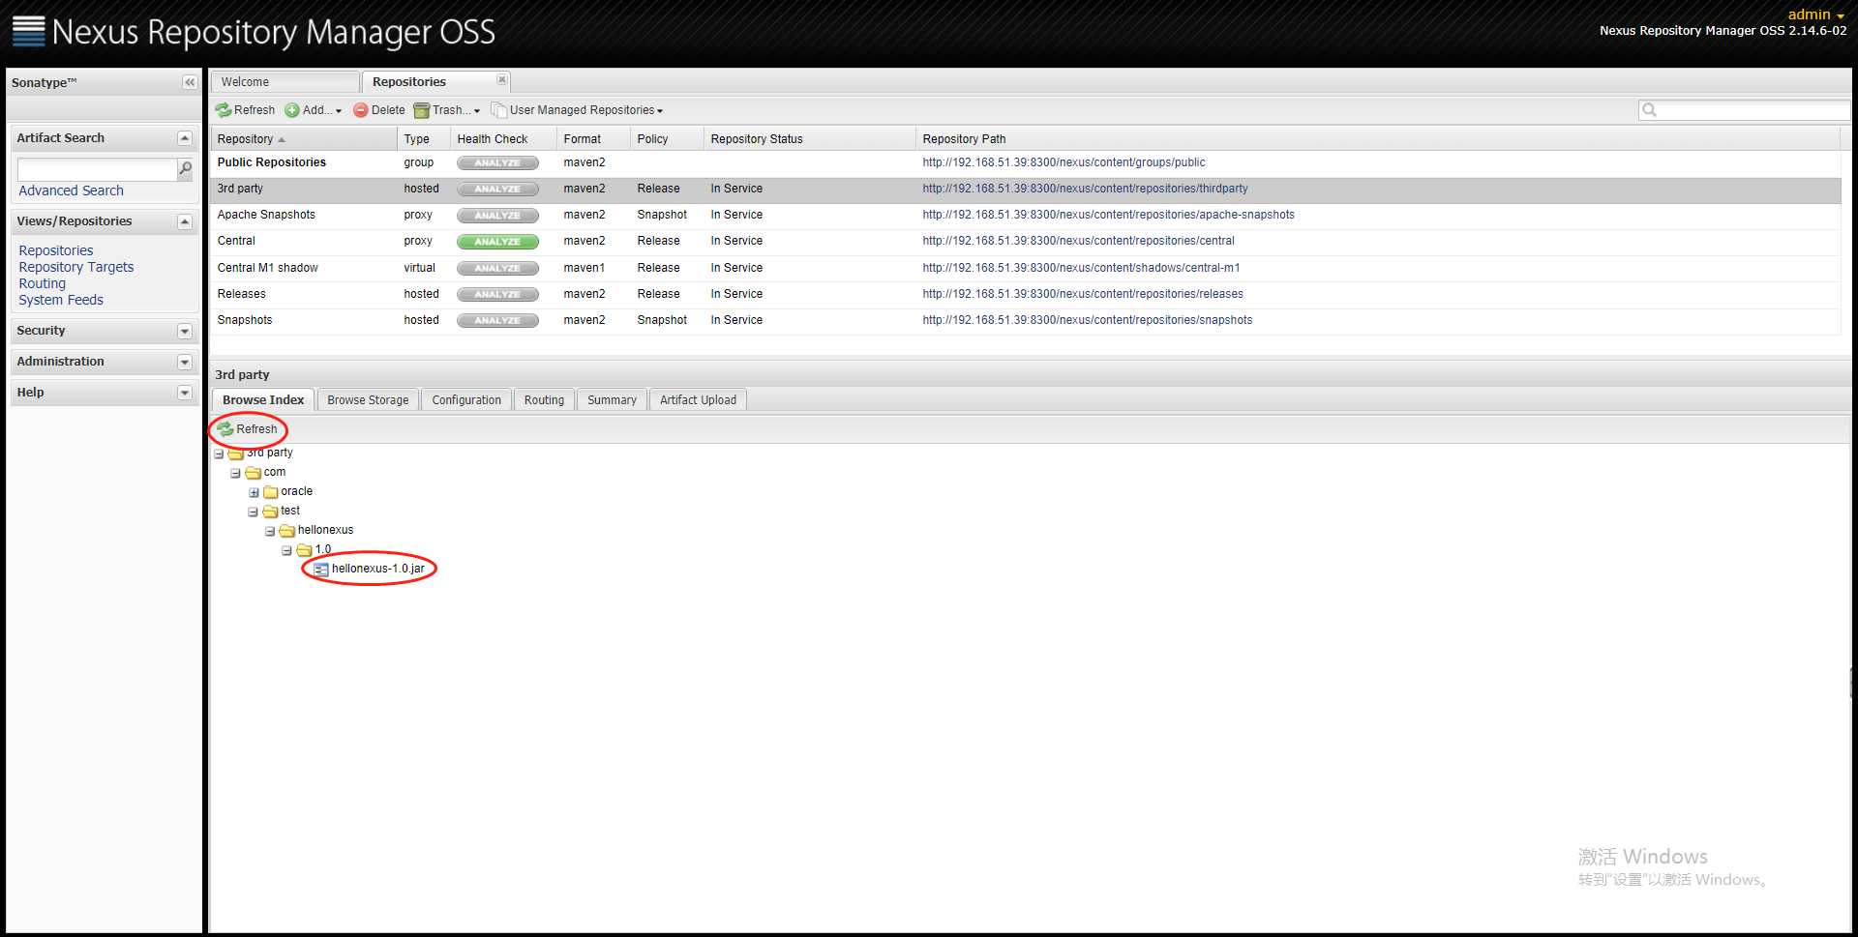Image resolution: width=1858 pixels, height=937 pixels.
Task: Open the snapshots repository URL
Action: click(1087, 320)
